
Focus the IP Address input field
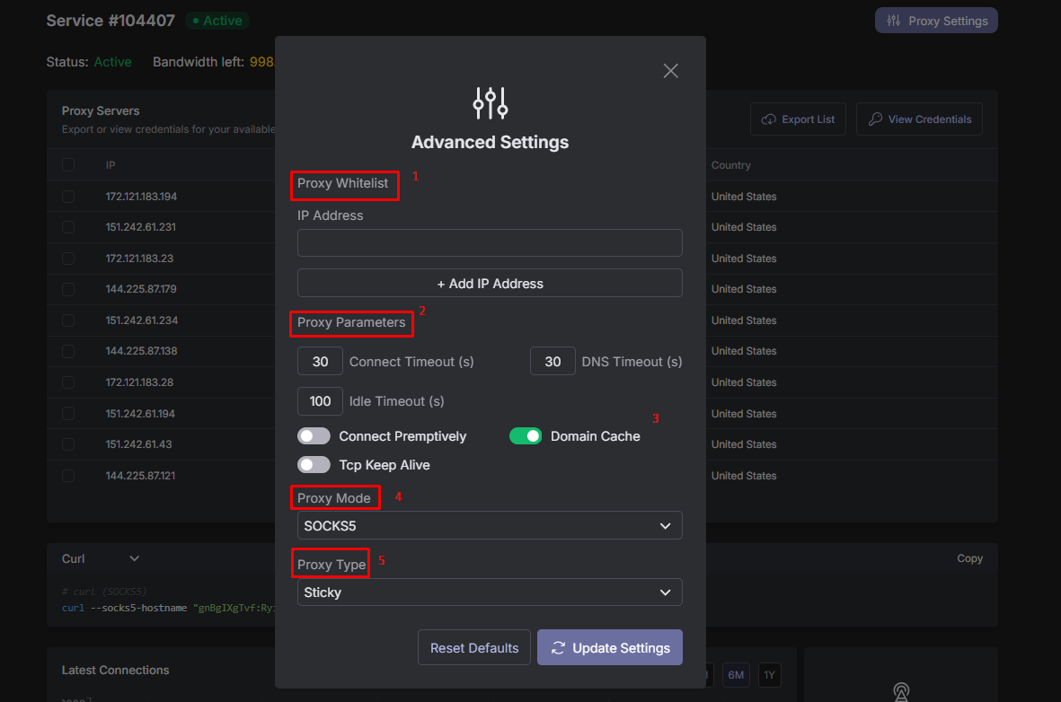pyautogui.click(x=490, y=242)
